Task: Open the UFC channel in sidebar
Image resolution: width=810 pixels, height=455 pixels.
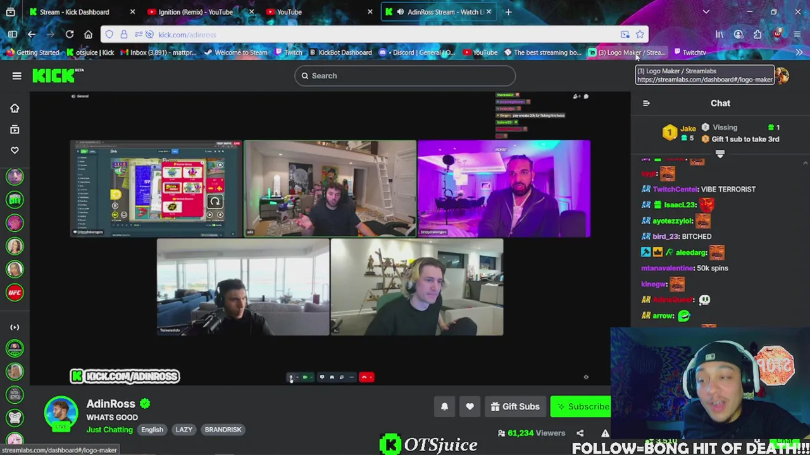Action: pyautogui.click(x=15, y=293)
